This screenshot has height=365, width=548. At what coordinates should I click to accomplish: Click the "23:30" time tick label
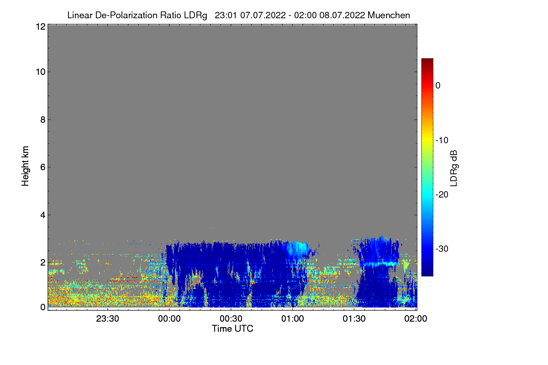tap(108, 319)
